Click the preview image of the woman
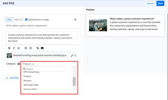Viewport: 168px width, 100px height. pos(98,25)
